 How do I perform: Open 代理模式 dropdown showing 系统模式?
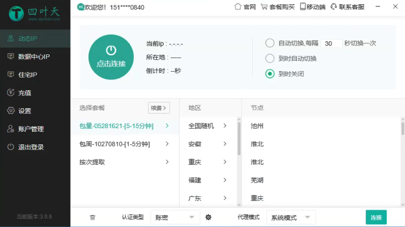tap(290, 217)
